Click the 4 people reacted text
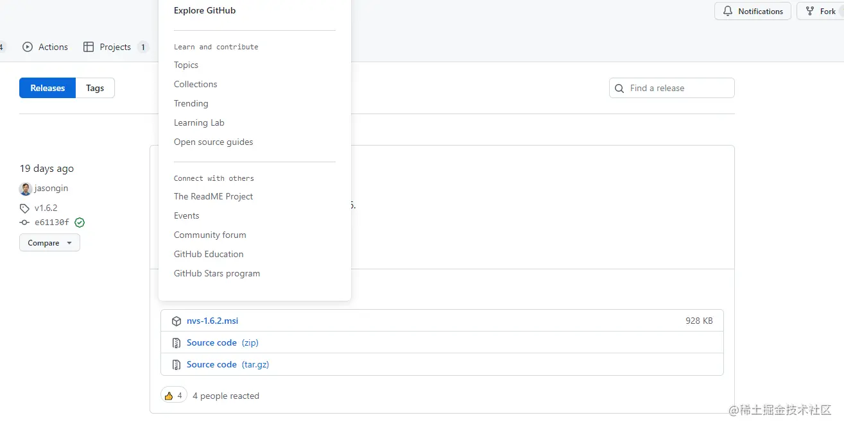Screen dimensions: 844x429 [x=226, y=396]
